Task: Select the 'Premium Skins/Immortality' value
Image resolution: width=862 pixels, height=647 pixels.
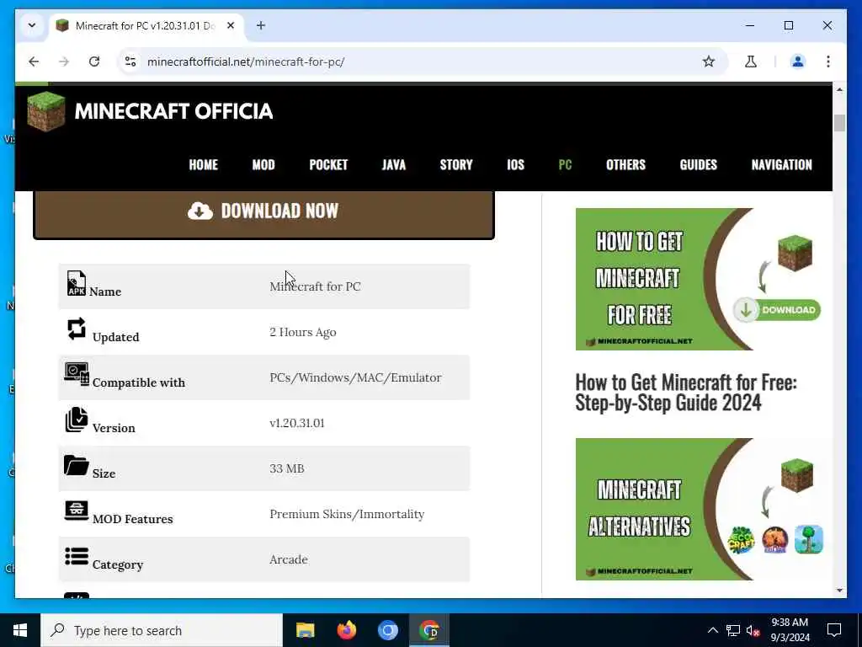Action: [x=347, y=514]
